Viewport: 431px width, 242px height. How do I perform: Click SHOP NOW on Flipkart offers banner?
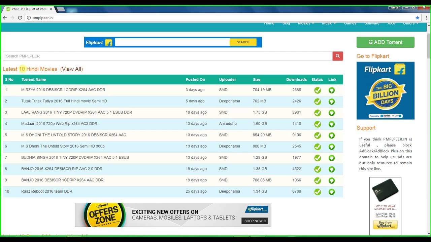click(255, 221)
